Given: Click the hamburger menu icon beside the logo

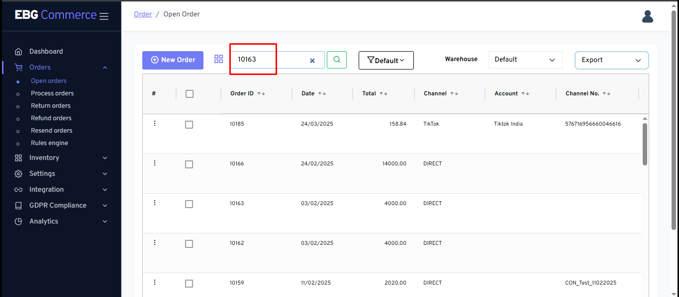Looking at the screenshot, I should point(104,16).
